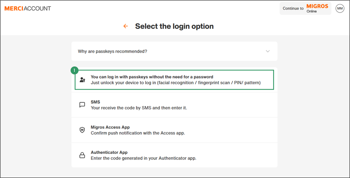Click the Authenticator App padlock icon
The width and height of the screenshot is (350, 178).
82,155
